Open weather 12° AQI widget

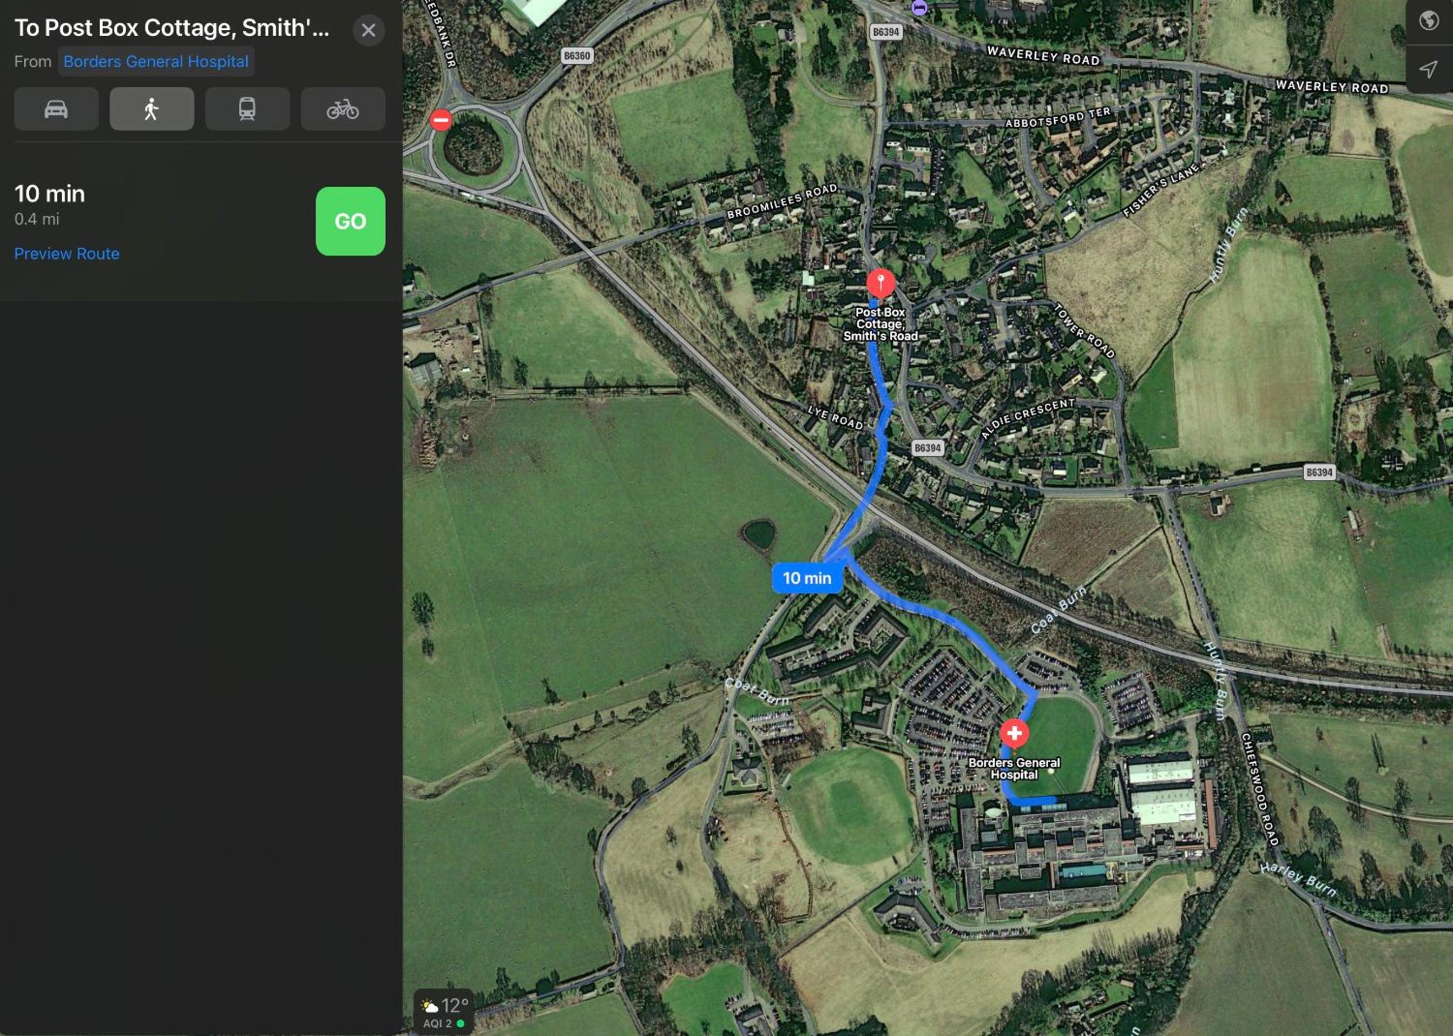pos(444,1012)
